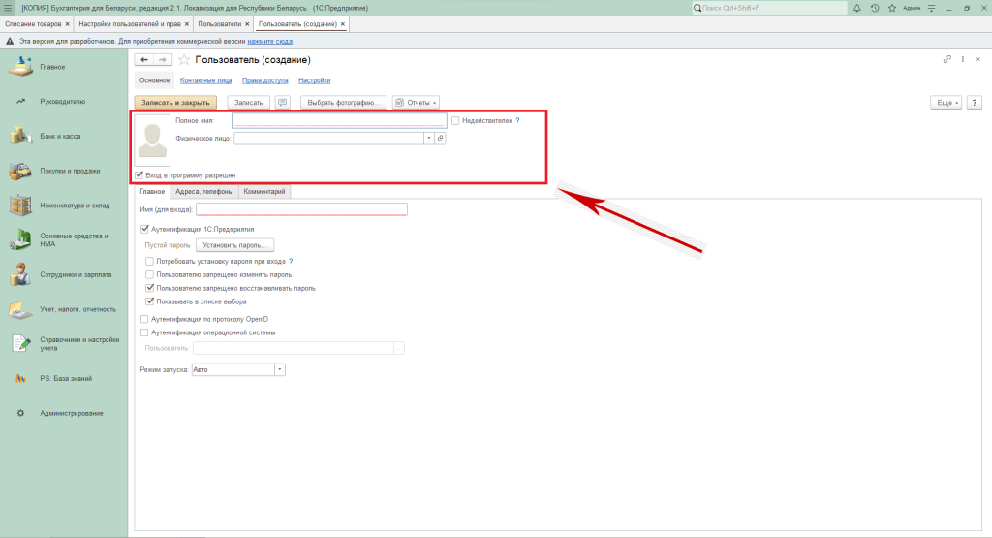Open the Отчеты dropdown menu
The image size is (992, 538).
click(x=417, y=102)
